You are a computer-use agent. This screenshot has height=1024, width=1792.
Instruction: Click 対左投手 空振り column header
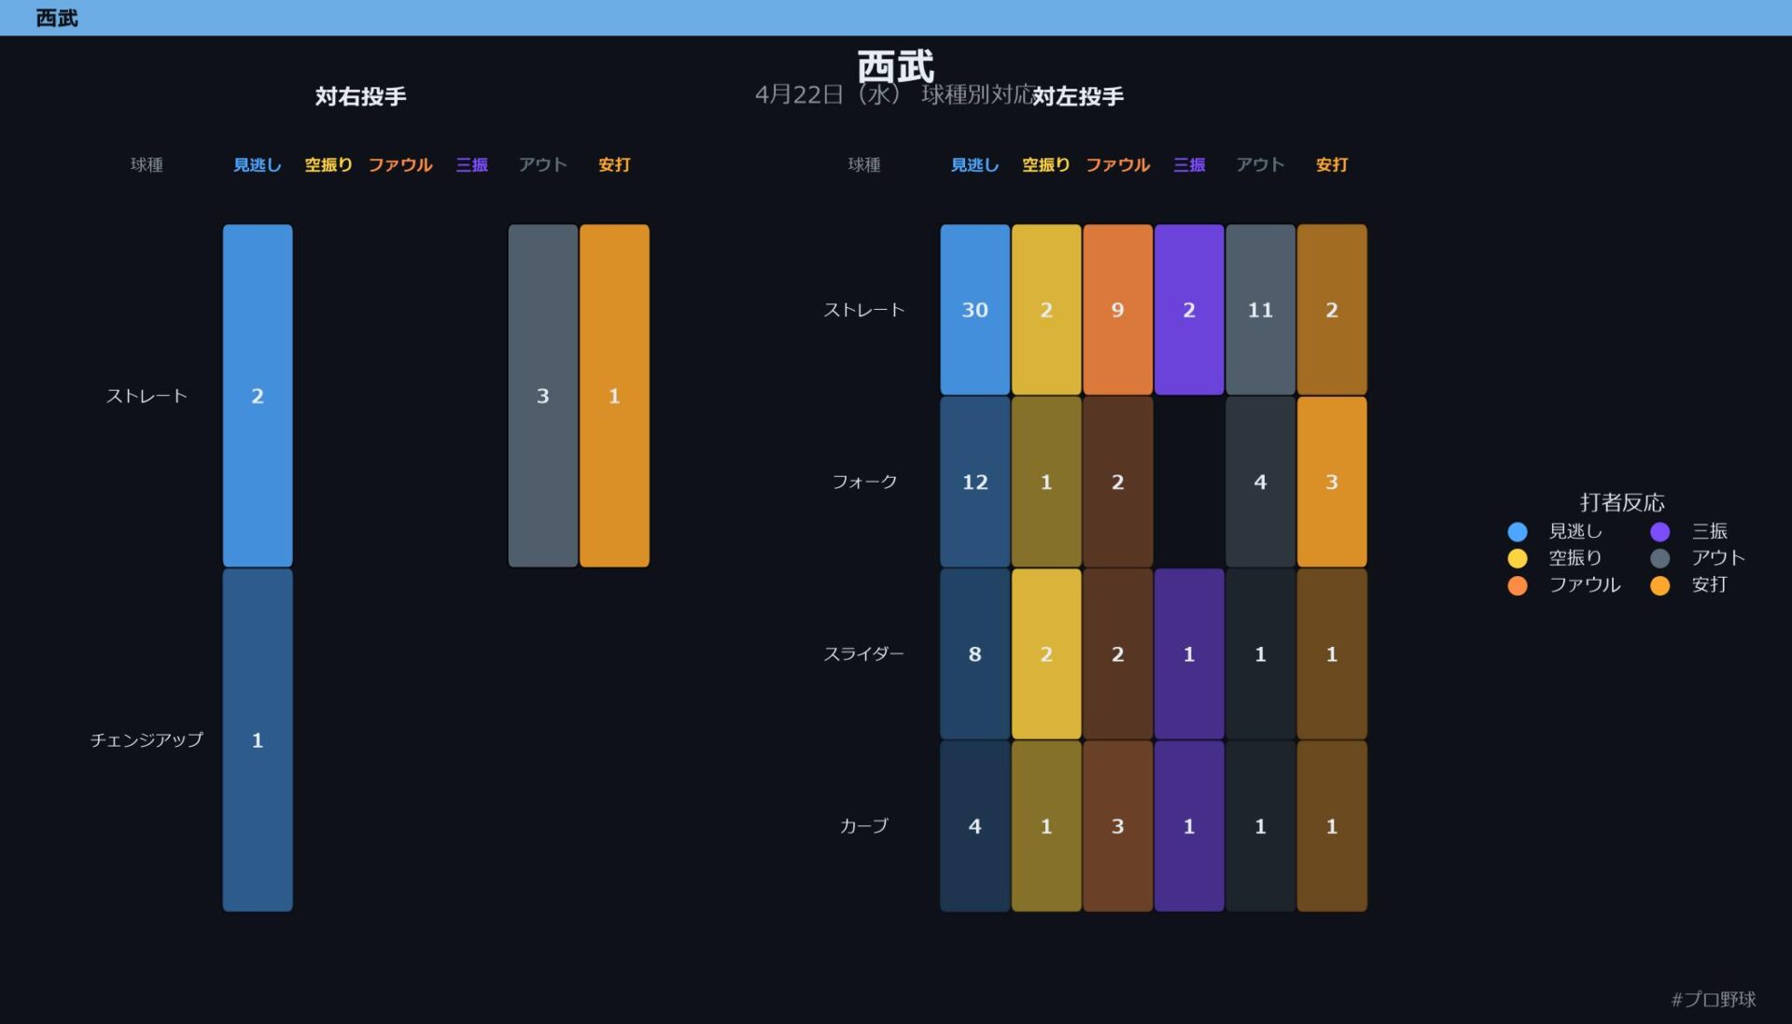pyautogui.click(x=1046, y=165)
